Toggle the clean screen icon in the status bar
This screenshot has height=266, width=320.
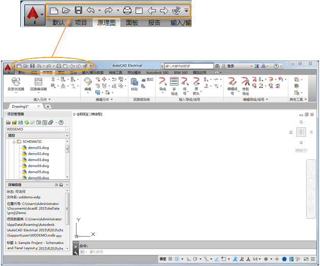[306, 259]
